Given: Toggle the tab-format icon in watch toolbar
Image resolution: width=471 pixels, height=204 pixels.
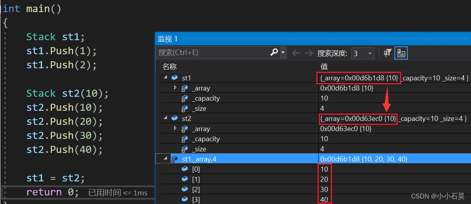Looking at the screenshot, I should coord(401,53).
